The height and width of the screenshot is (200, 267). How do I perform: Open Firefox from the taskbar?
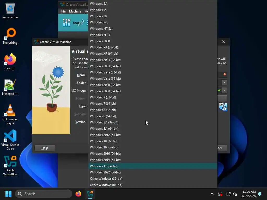[x=78, y=194]
